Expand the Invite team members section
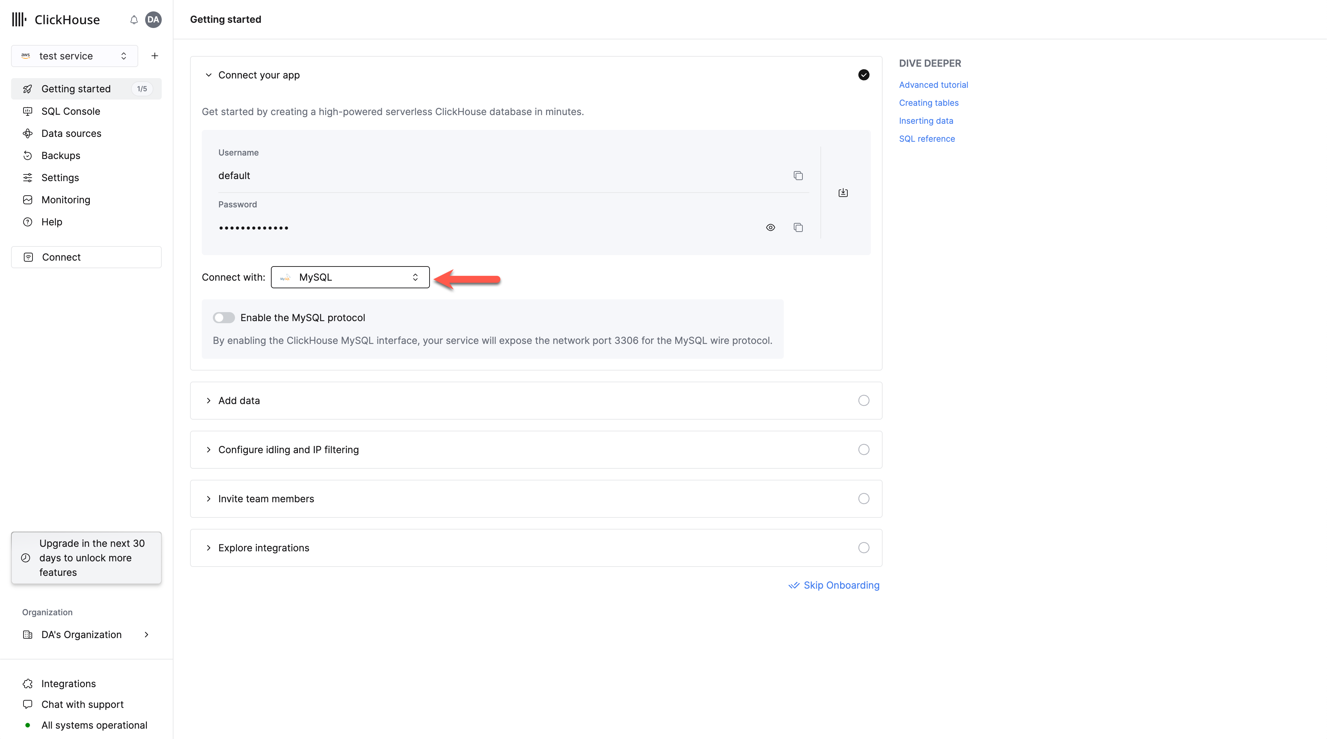The height and width of the screenshot is (739, 1327). point(266,498)
